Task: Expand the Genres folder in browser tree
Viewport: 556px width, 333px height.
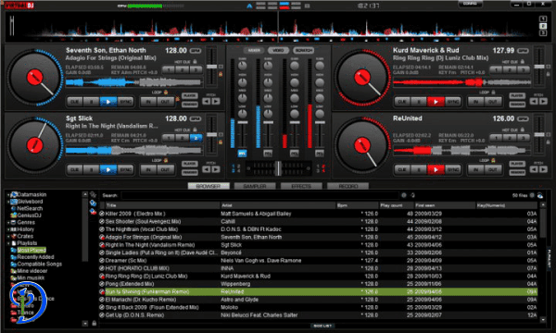Action: (8, 223)
